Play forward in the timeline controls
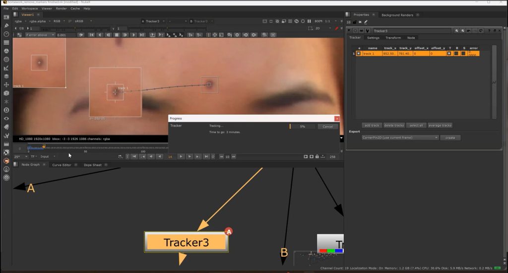Screen dimensions: 508x273 tap(181, 156)
